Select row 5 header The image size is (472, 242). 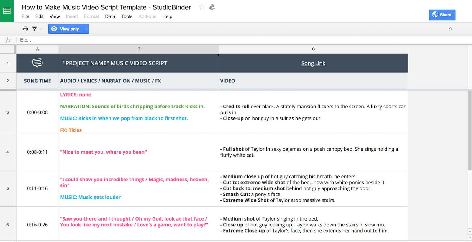coord(8,188)
